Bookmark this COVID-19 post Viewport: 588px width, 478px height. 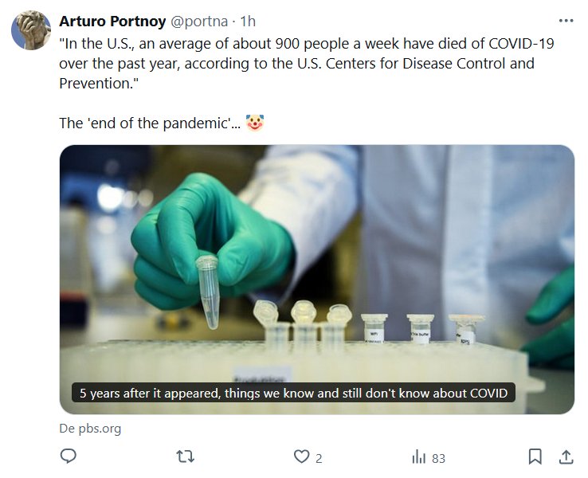click(535, 457)
